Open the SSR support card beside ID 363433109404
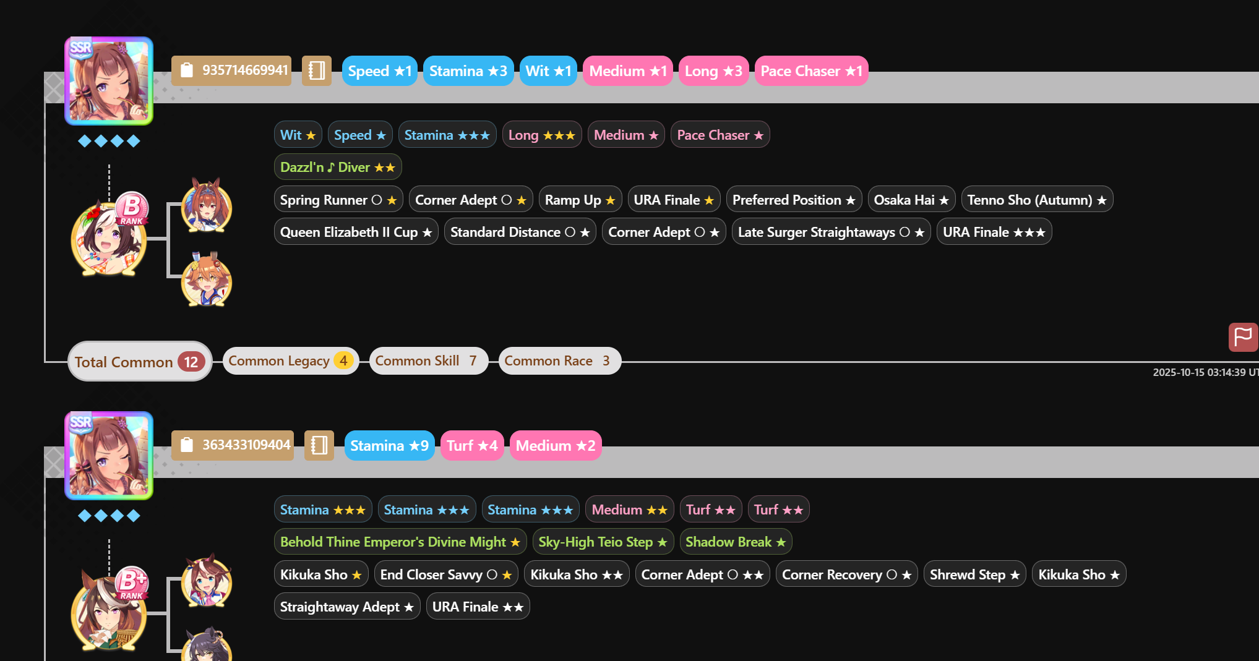The width and height of the screenshot is (1259, 661). click(109, 456)
